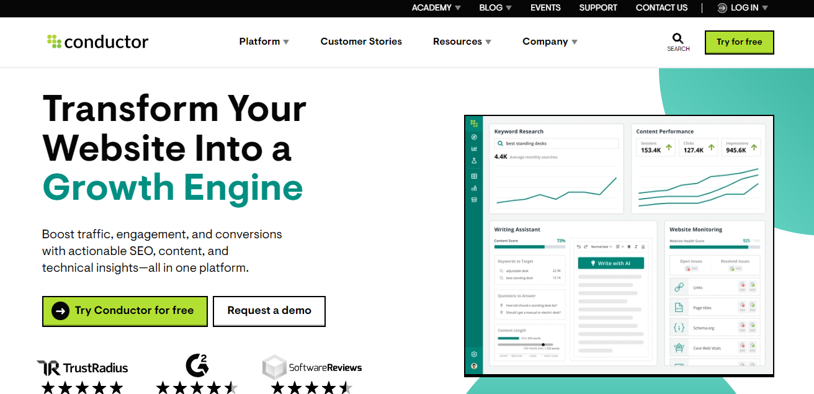The width and height of the screenshot is (814, 394).
Task: Click the redo arrow in Writing Assistant editor
Action: point(585,247)
